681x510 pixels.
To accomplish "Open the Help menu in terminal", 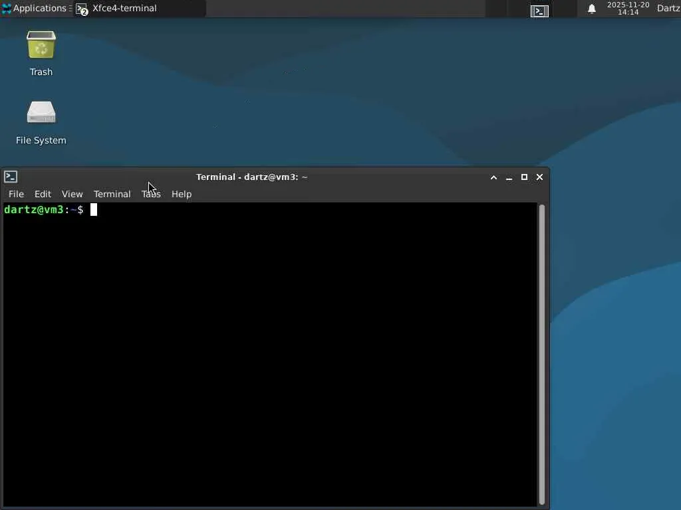I will click(182, 194).
